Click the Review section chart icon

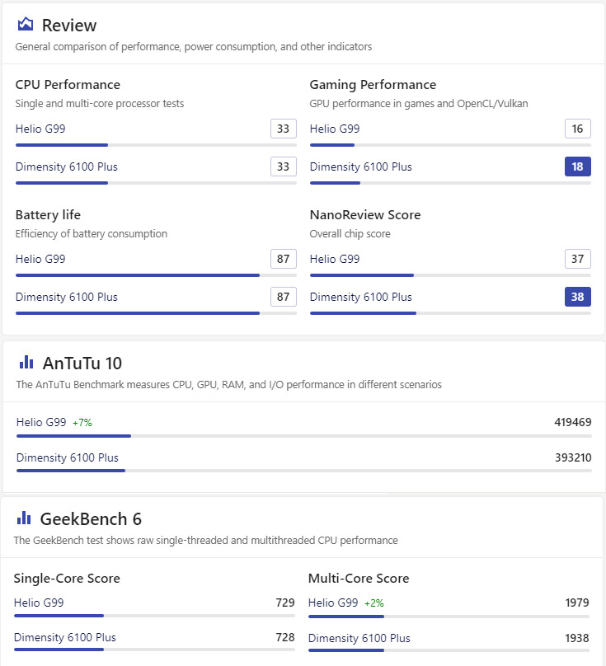coord(25,24)
